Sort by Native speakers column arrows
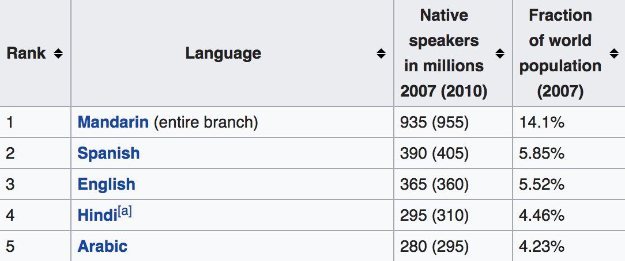This screenshot has height=261, width=625. (x=500, y=53)
